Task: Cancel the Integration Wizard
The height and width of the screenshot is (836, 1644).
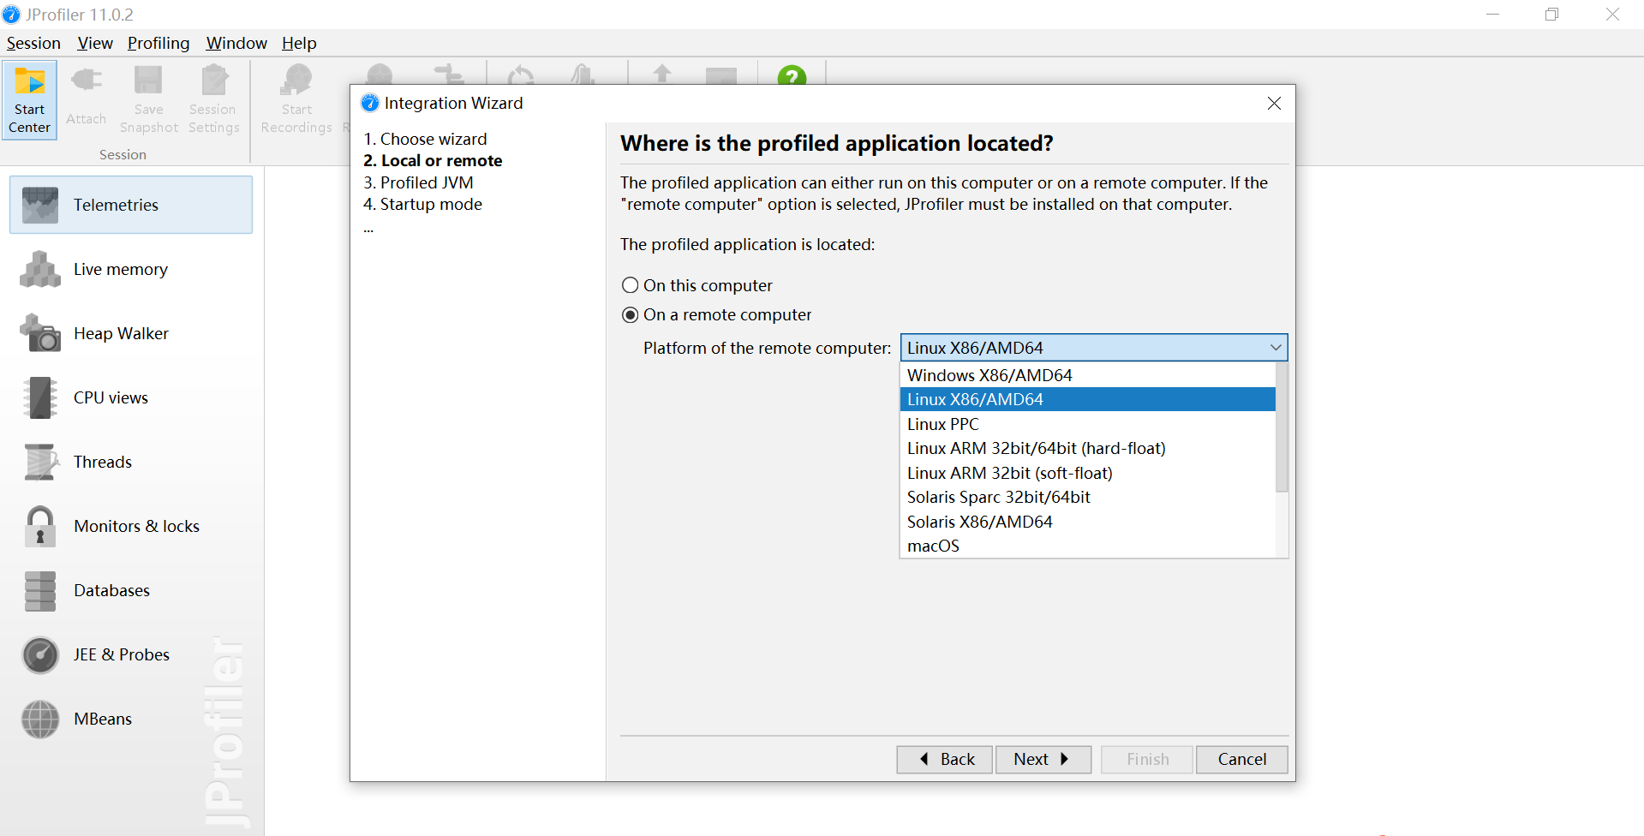Action: coord(1242,759)
